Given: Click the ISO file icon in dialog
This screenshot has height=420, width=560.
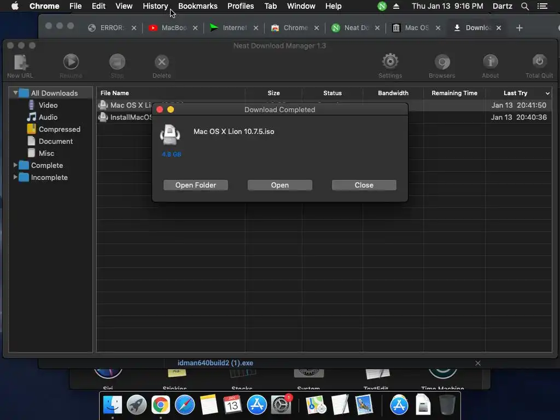Looking at the screenshot, I should (170, 135).
